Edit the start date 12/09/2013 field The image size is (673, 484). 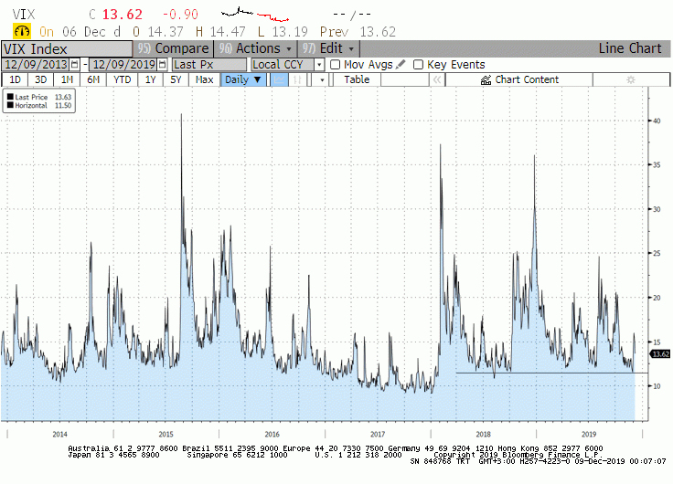pyautogui.click(x=36, y=65)
